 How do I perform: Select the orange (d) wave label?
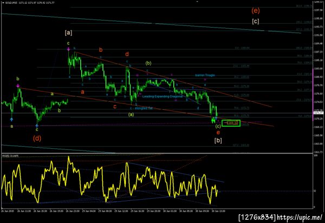pyautogui.click(x=37, y=138)
